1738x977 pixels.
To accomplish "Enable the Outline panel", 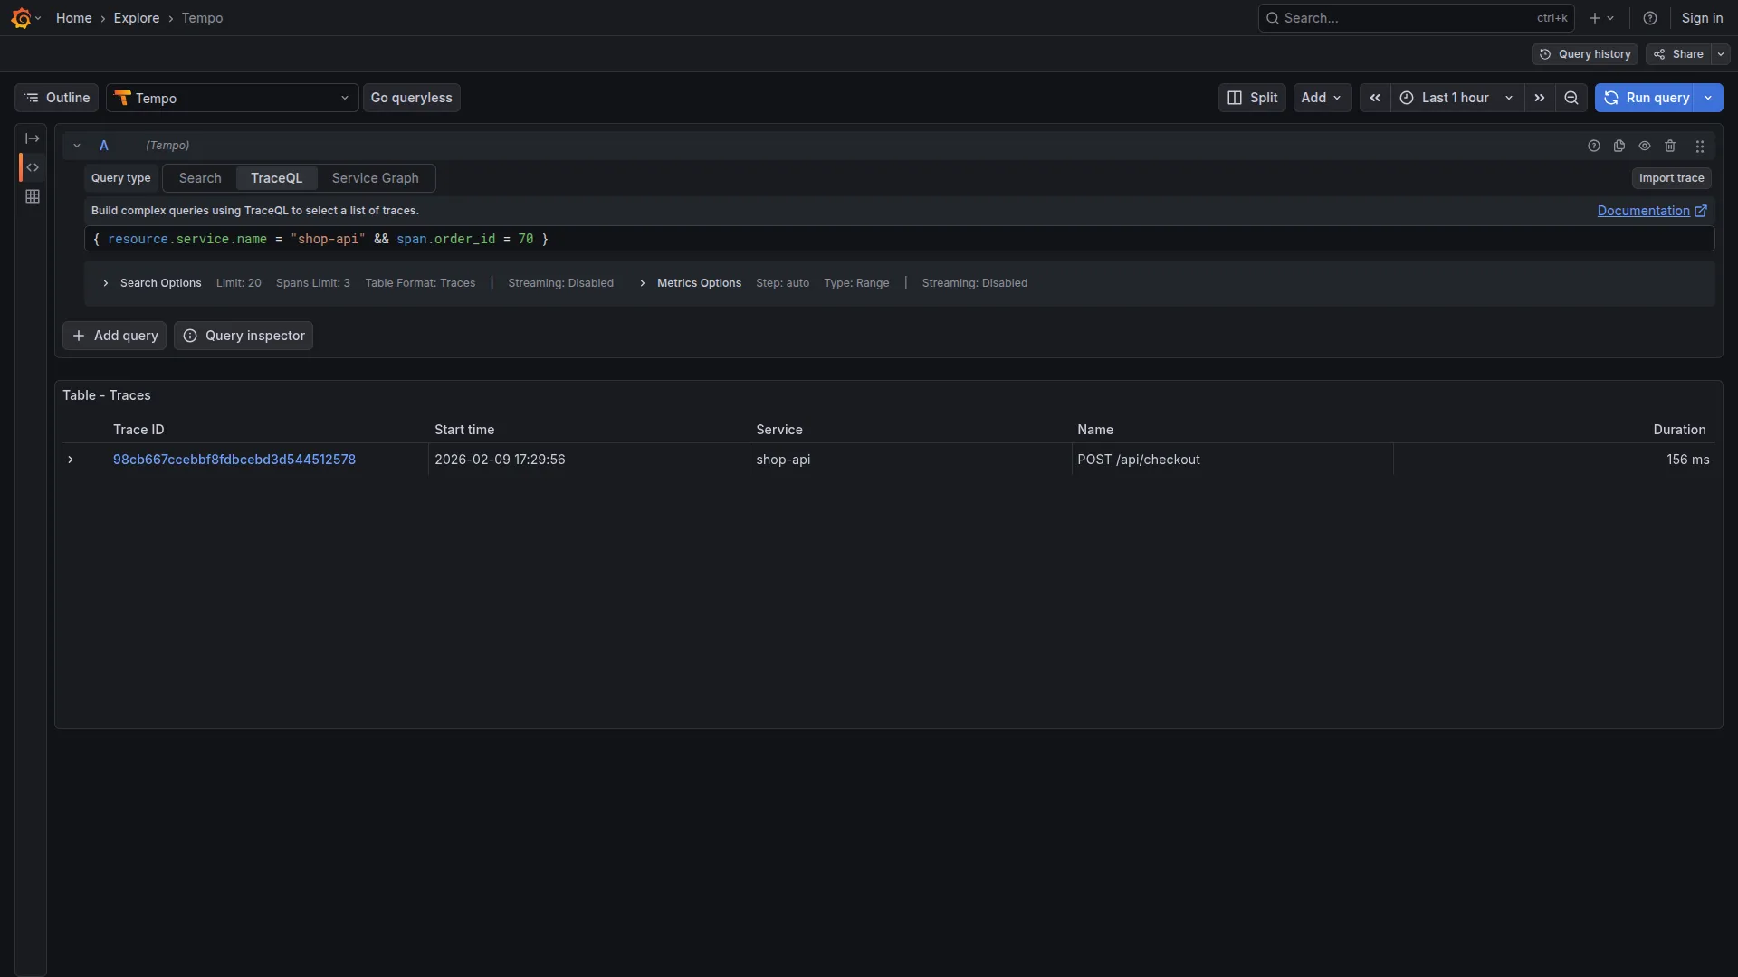I will (x=55, y=98).
